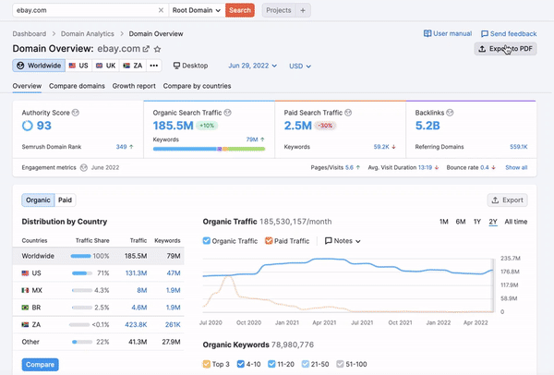Click Show all engagement metrics
Image resolution: width=554 pixels, height=375 pixels.
coord(516,167)
